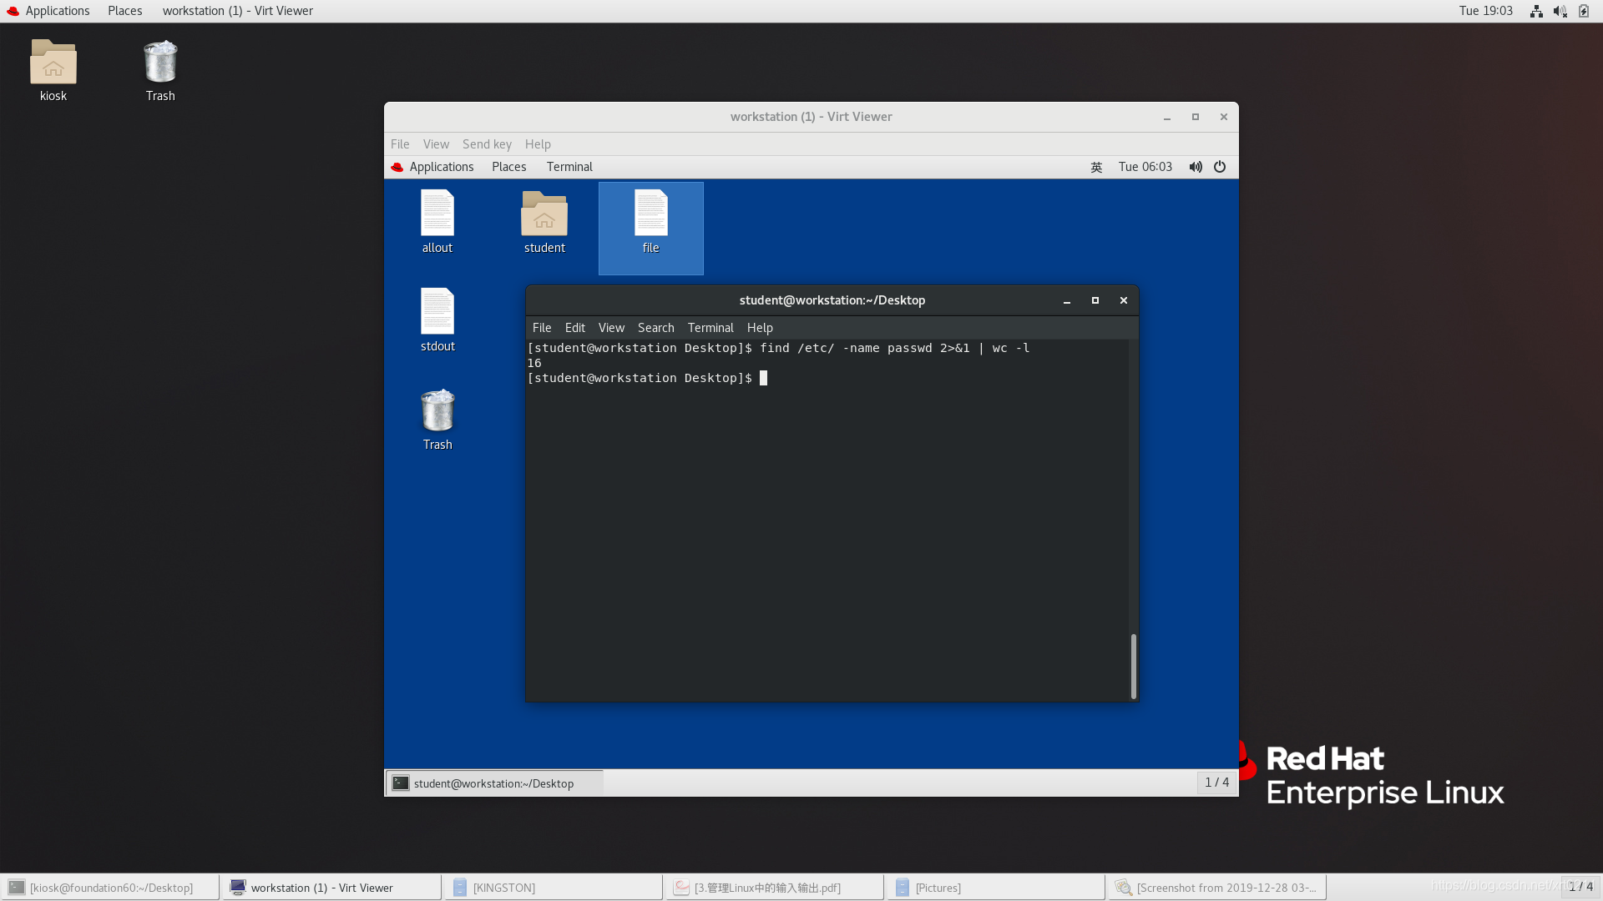Open the Pictures window from taskbar

point(938,888)
